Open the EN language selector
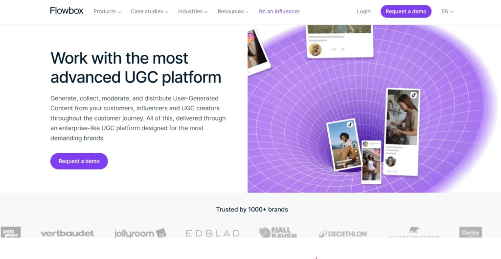Screen dimensions: 501x259 pos(447,12)
